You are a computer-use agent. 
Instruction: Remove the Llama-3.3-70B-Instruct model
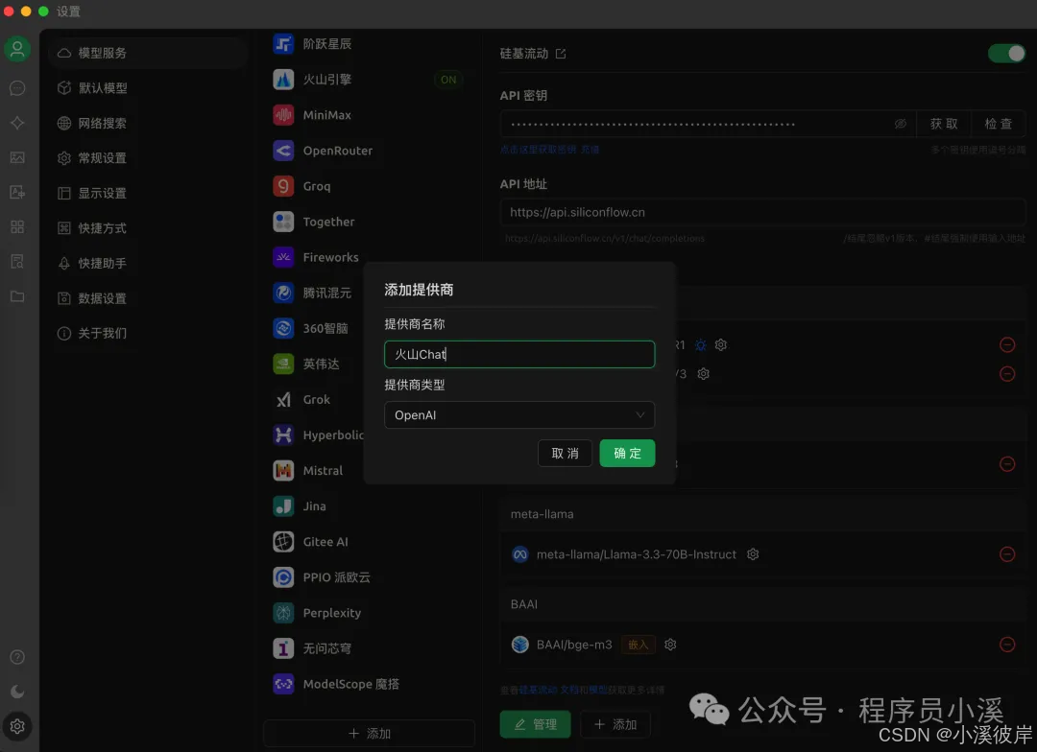tap(1007, 554)
